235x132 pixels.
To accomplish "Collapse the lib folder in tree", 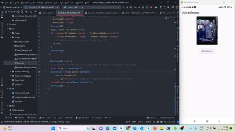I will (8, 89).
